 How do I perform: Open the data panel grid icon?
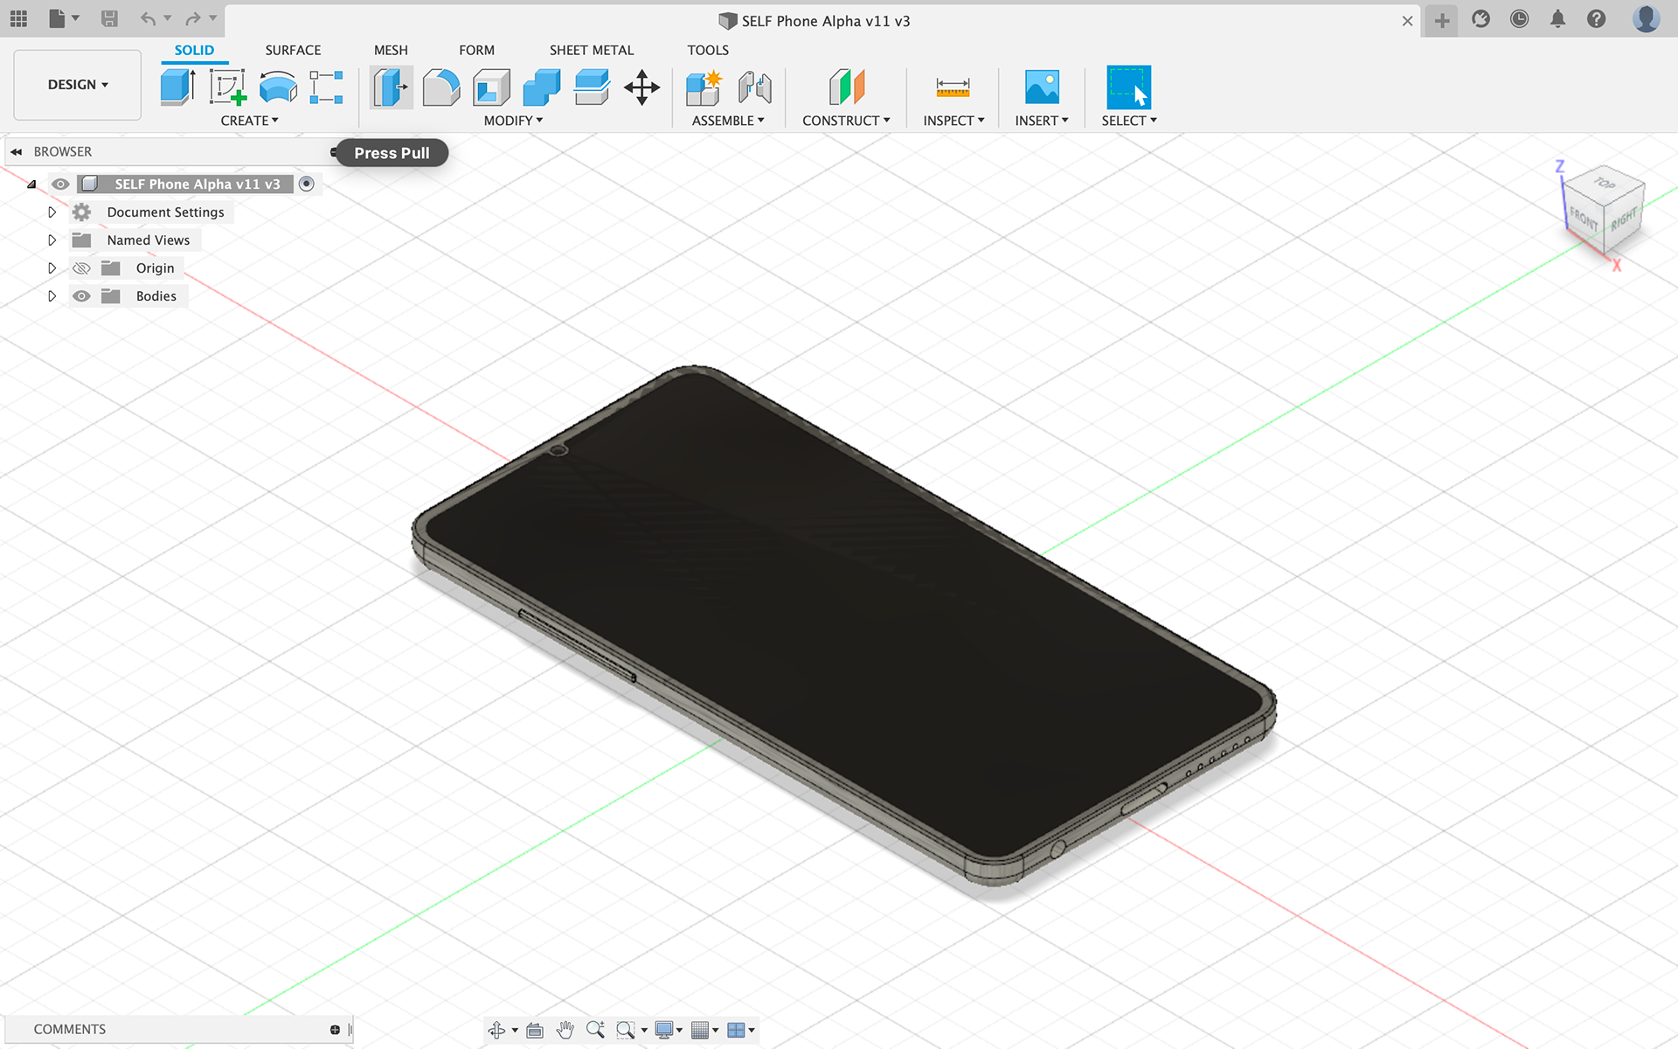pos(18,18)
